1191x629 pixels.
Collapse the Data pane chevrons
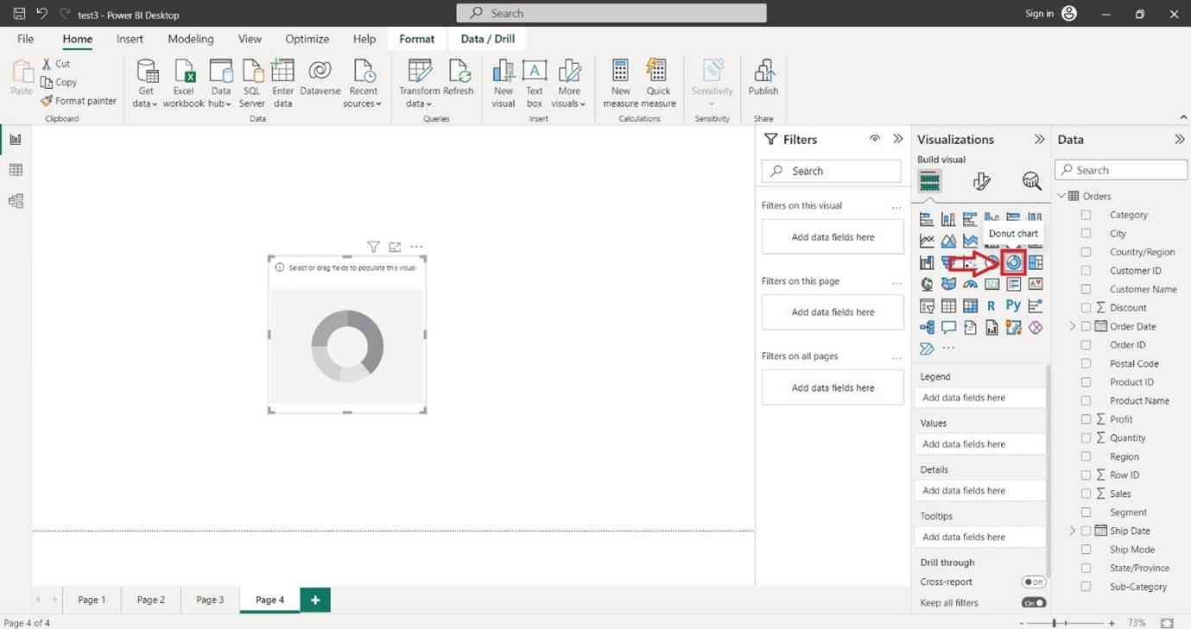[x=1180, y=139]
